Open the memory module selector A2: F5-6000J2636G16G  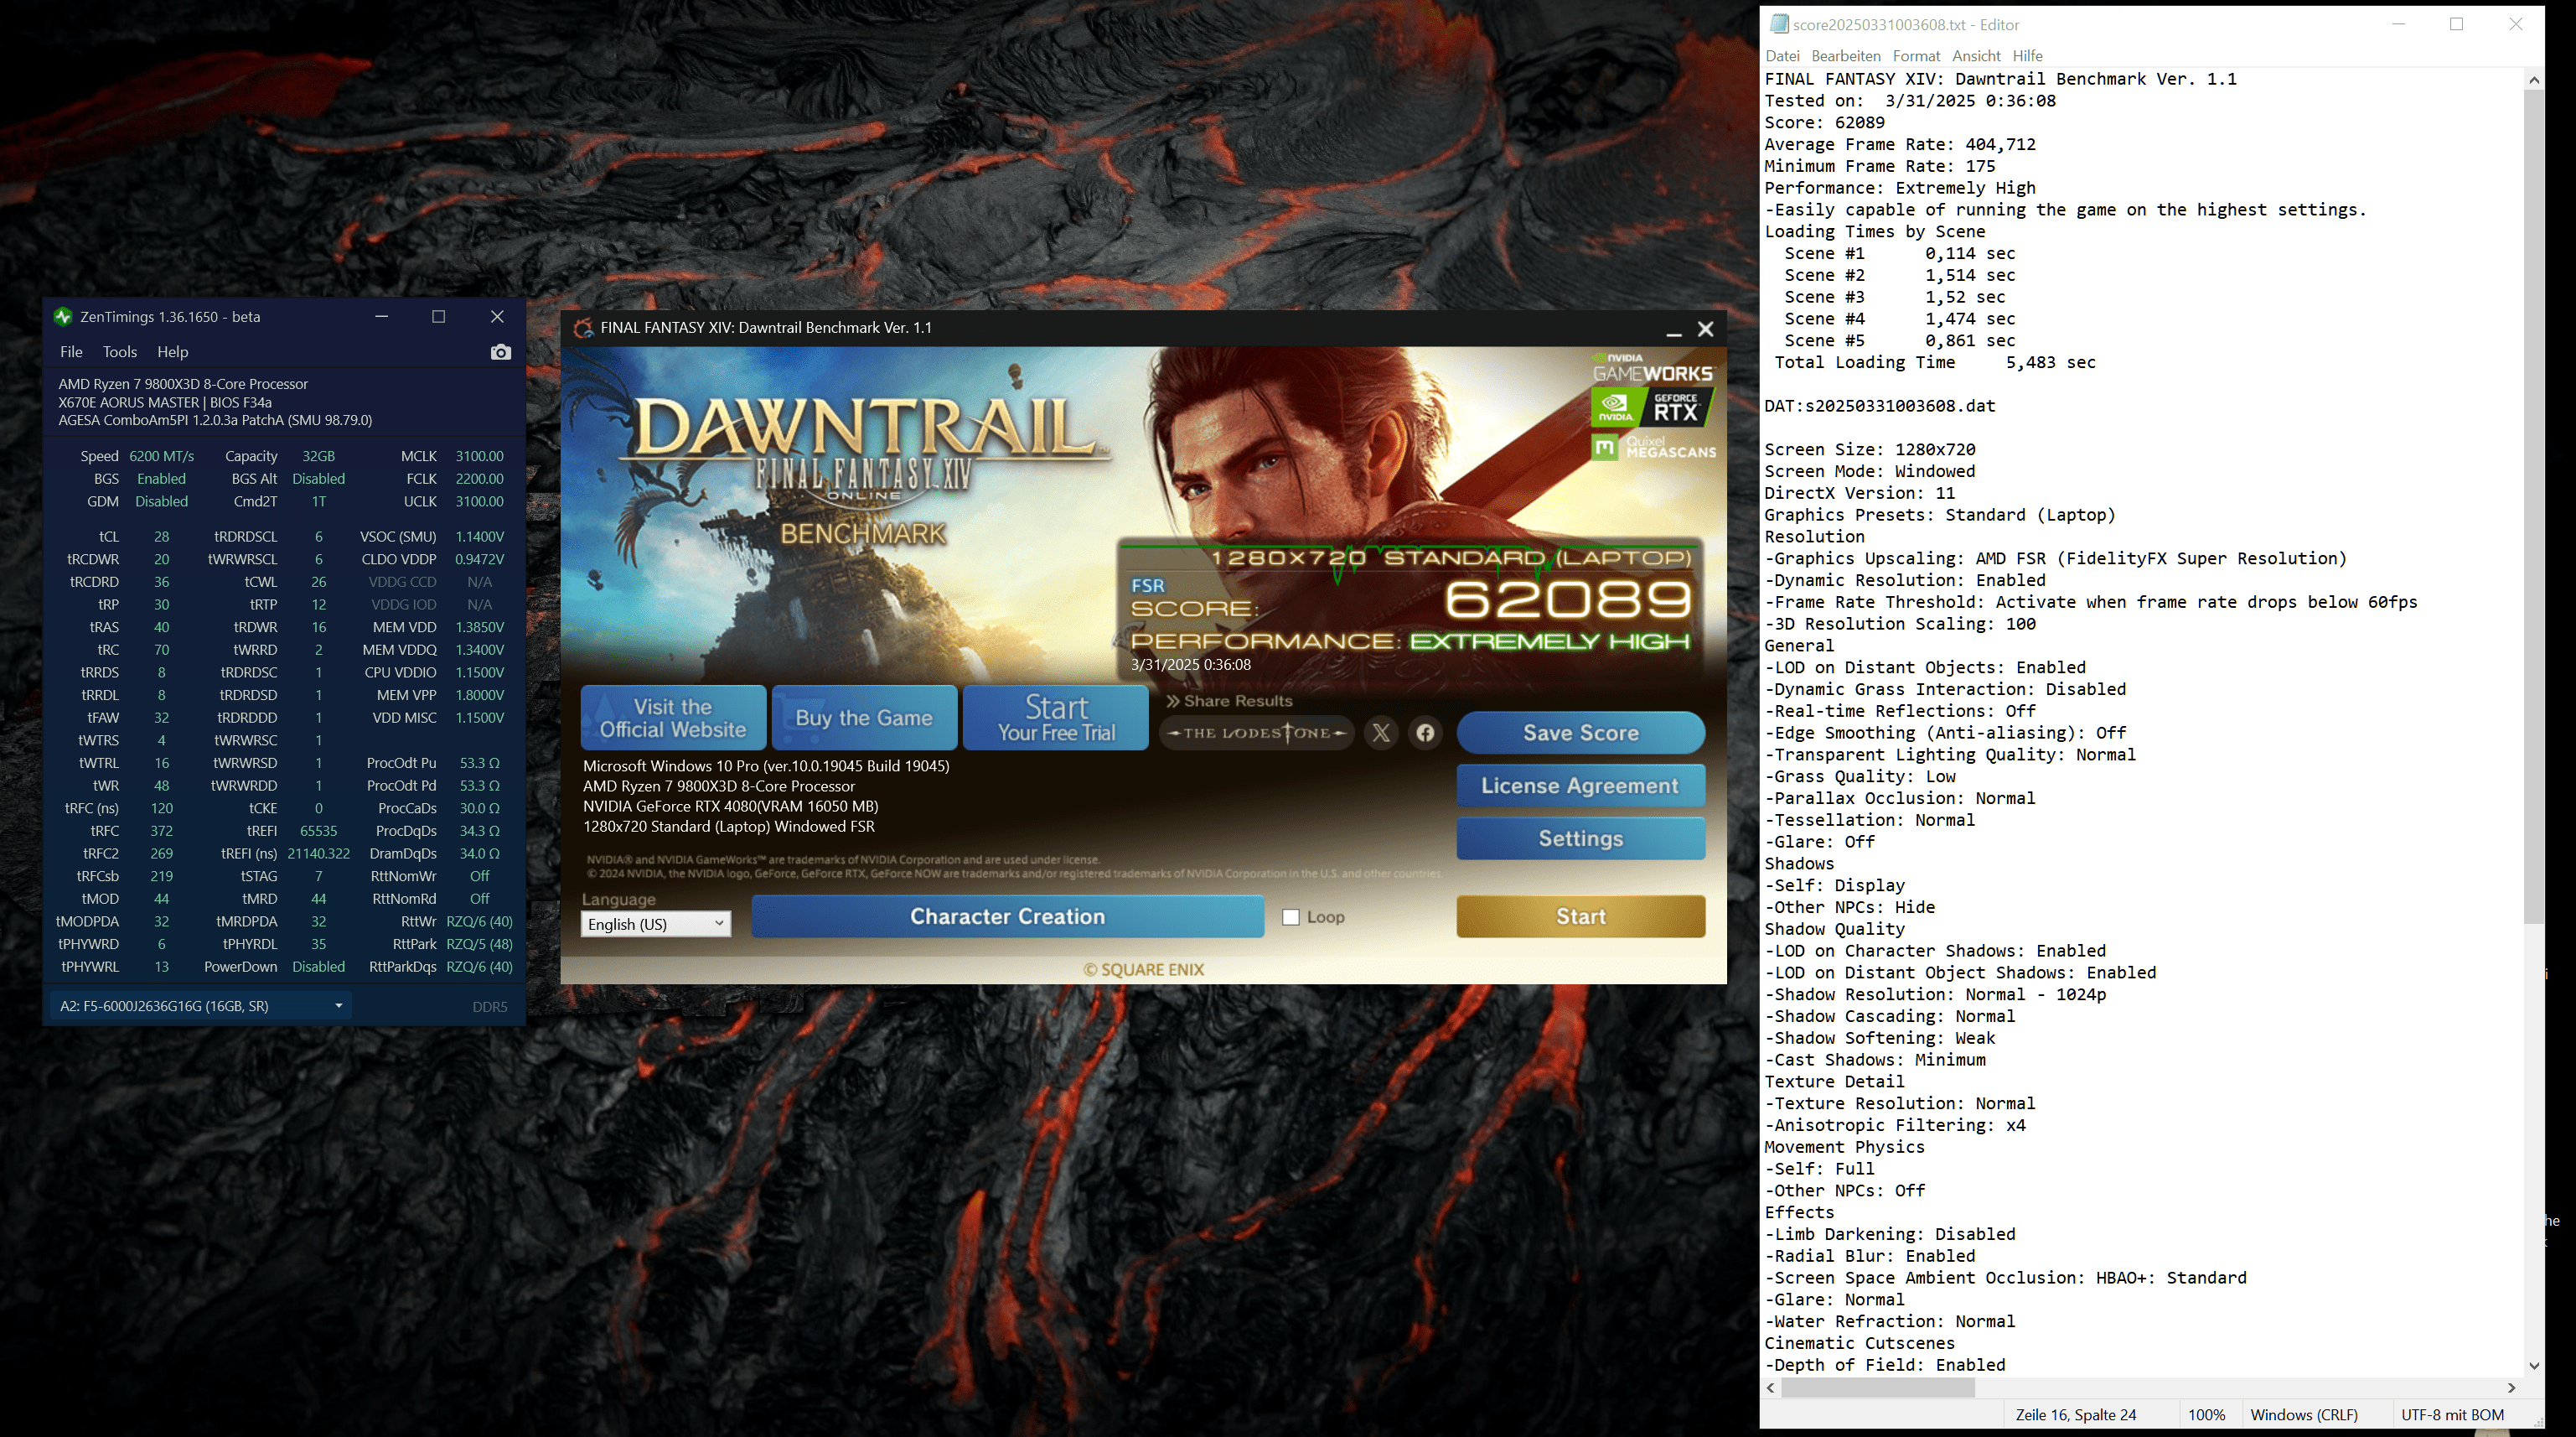coord(201,1006)
